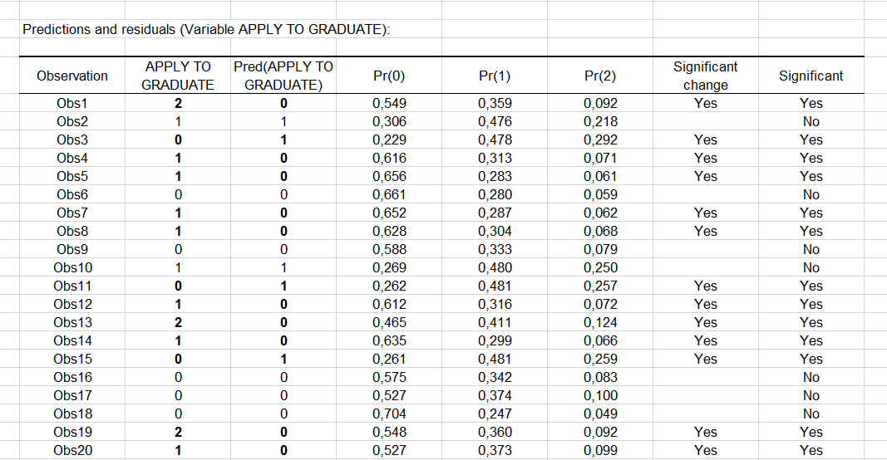Click the Pr(2) value 0,292 for Obs3
The height and width of the screenshot is (460, 887).
(600, 140)
